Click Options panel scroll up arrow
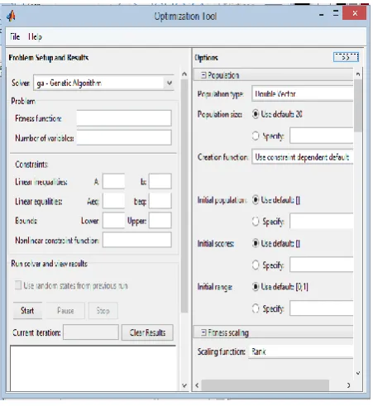The height and width of the screenshot is (406, 373). (x=358, y=74)
